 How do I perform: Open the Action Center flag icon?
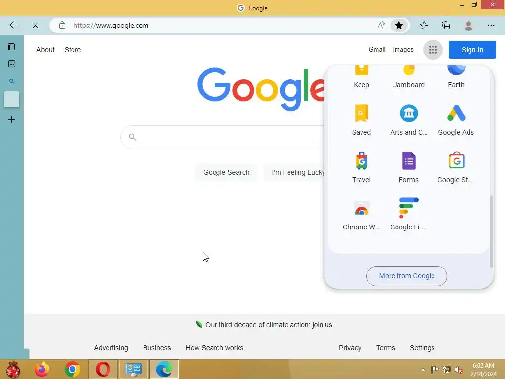coord(435,370)
